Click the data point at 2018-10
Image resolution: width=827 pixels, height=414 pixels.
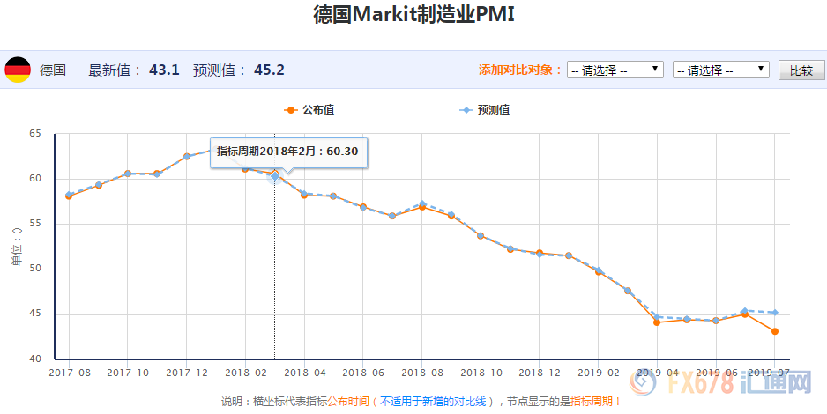(x=481, y=235)
